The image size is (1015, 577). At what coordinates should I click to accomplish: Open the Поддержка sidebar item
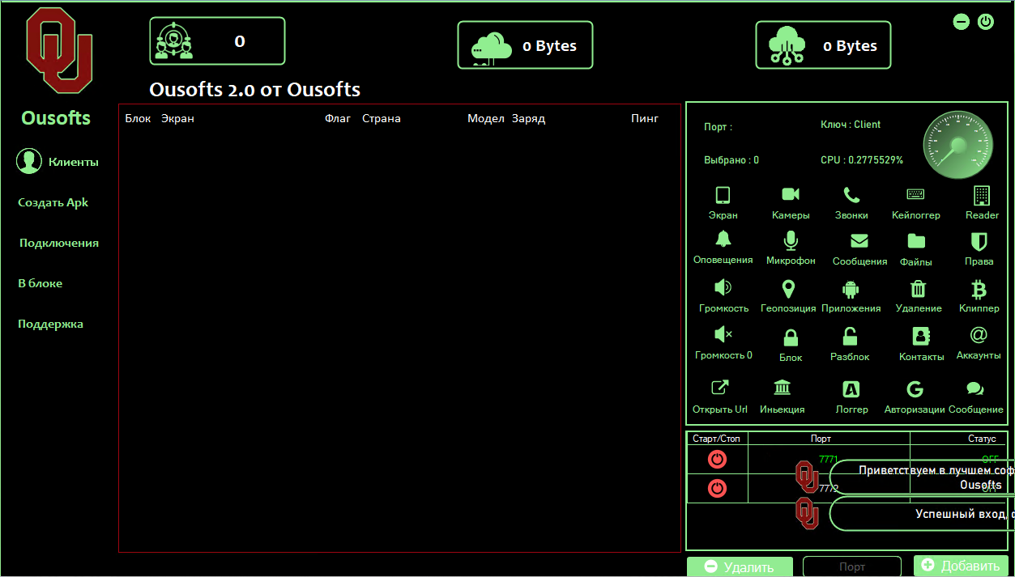tap(50, 324)
